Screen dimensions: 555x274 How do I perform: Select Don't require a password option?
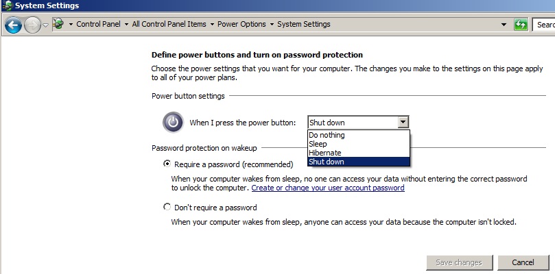[167, 207]
